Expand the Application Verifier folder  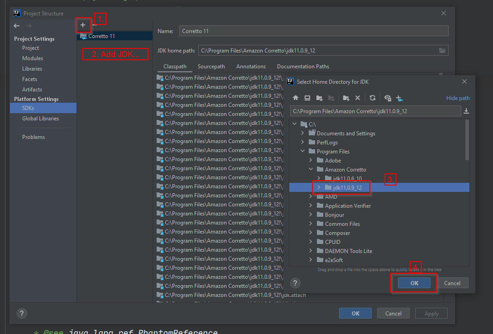[311, 205]
